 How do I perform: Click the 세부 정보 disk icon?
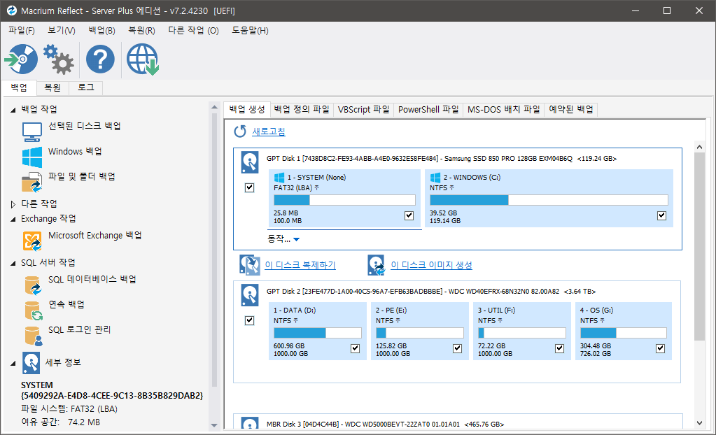pyautogui.click(x=31, y=363)
